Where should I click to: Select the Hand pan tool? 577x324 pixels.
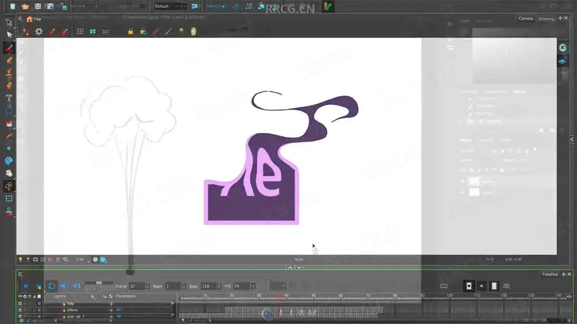coord(9,173)
